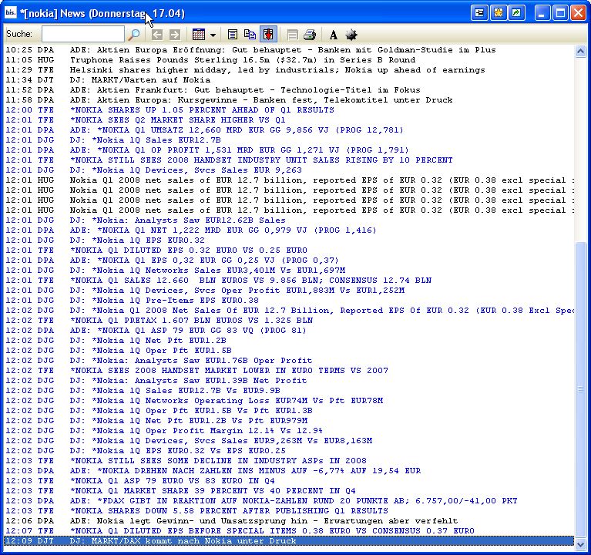Select 'Oper Profit Margin 12.1% Vs 12.9%' row

(290, 431)
